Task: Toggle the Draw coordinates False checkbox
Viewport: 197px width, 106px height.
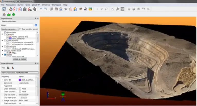Action: (x=20, y=91)
